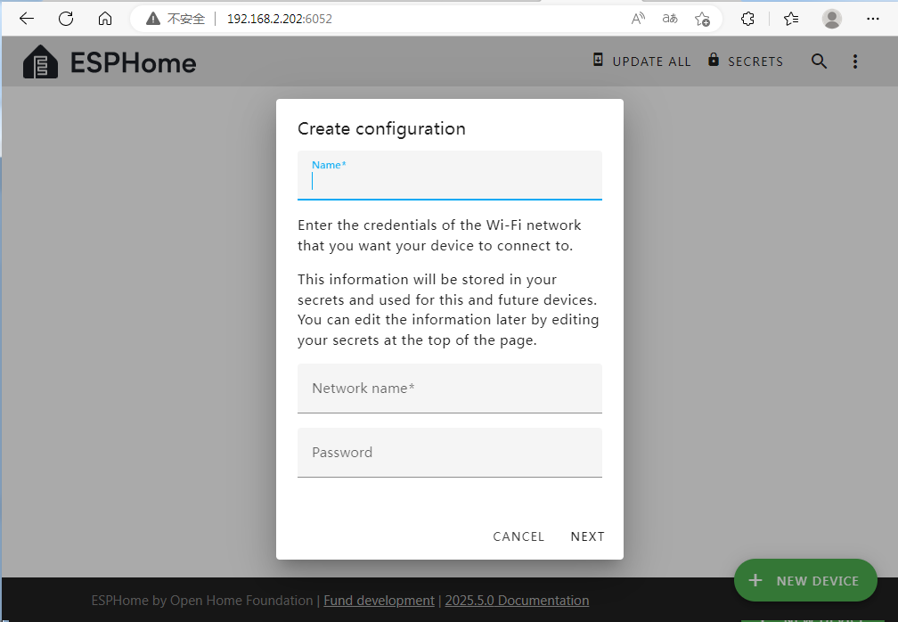This screenshot has width=898, height=622.
Task: Click the browser profile avatar
Action: (832, 19)
